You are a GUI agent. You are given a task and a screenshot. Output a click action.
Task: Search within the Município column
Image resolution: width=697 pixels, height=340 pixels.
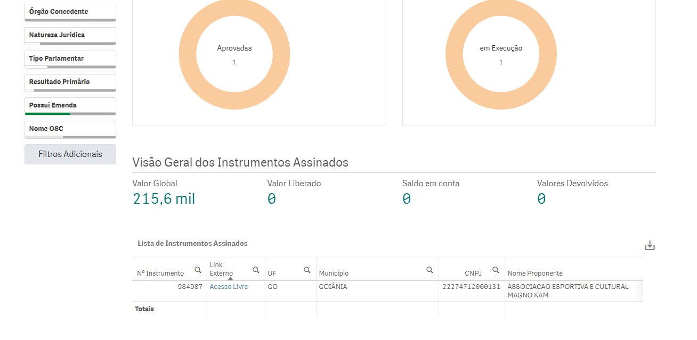(429, 270)
